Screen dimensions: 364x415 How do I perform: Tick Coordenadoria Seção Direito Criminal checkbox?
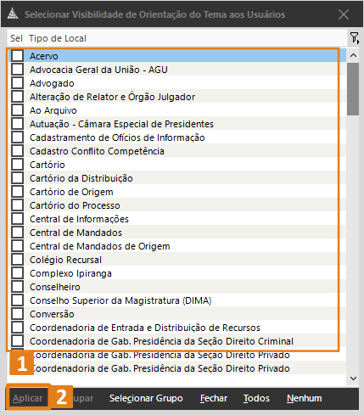pos(18,341)
